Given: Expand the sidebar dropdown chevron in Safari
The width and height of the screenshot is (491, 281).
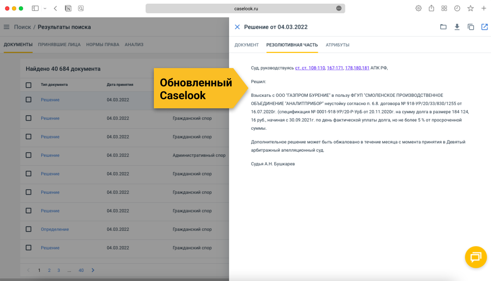Looking at the screenshot, I should pyautogui.click(x=45, y=9).
